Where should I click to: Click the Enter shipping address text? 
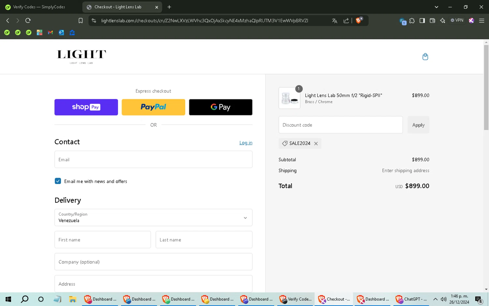point(406,171)
